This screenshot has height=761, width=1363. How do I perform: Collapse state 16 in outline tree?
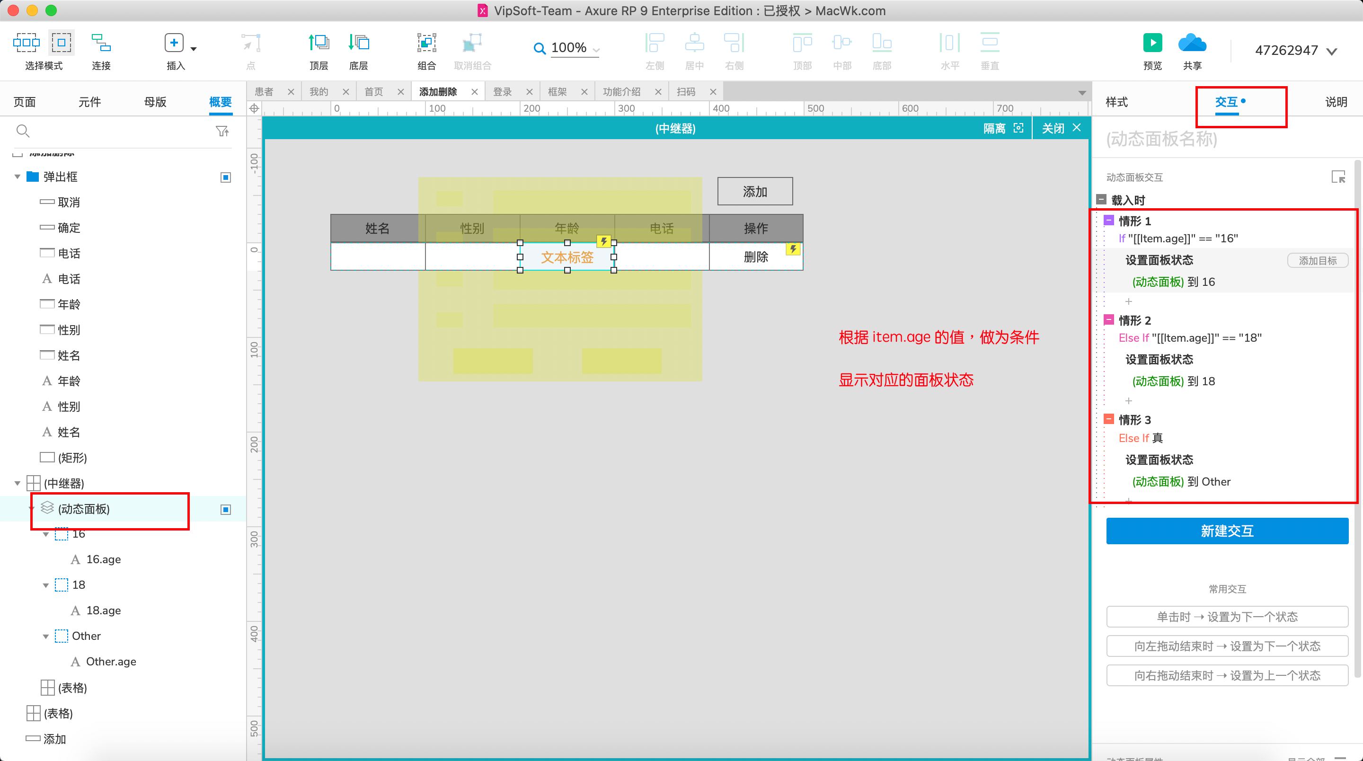click(46, 534)
